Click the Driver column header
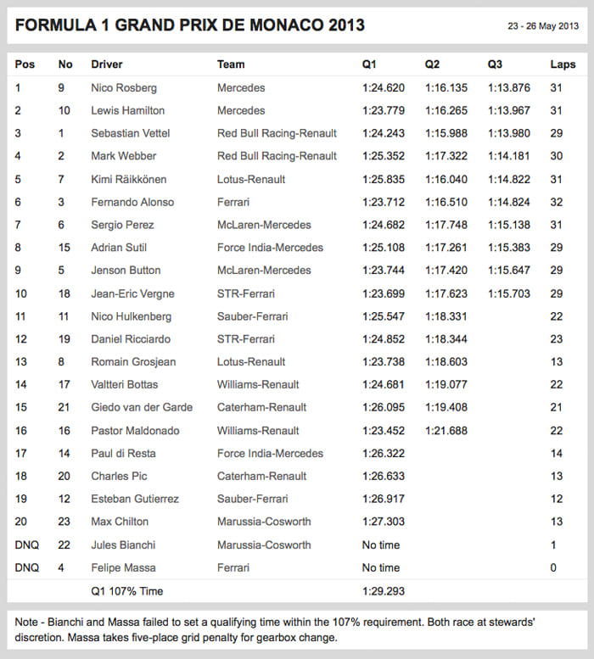The width and height of the screenshot is (594, 659). (x=107, y=64)
